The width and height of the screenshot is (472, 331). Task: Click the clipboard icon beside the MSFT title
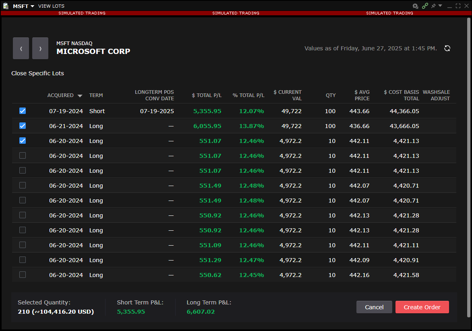(x=6, y=6)
